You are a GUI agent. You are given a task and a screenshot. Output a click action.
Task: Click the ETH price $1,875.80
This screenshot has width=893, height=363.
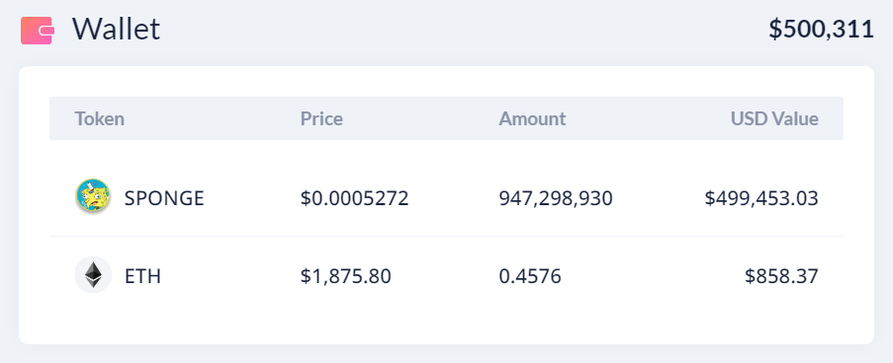[346, 276]
